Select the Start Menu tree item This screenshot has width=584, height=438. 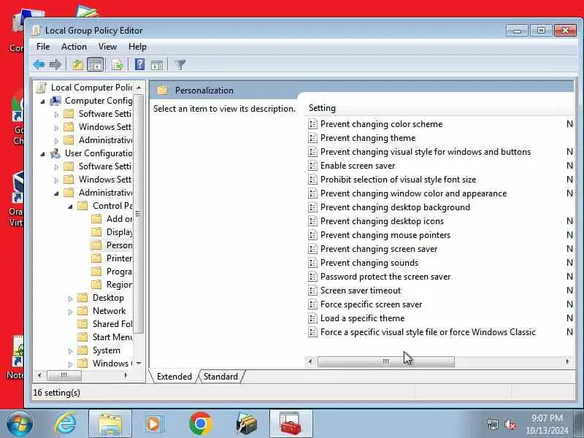pyautogui.click(x=105, y=337)
